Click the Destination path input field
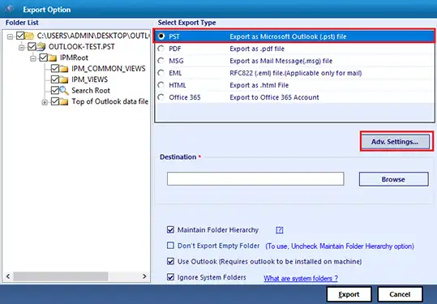 click(x=255, y=179)
